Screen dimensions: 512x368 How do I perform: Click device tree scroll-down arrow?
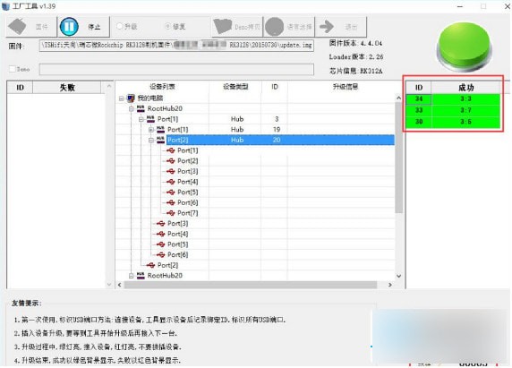coord(398,276)
